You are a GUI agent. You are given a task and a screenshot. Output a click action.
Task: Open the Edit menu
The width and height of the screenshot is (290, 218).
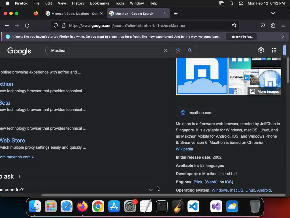click(x=48, y=3)
